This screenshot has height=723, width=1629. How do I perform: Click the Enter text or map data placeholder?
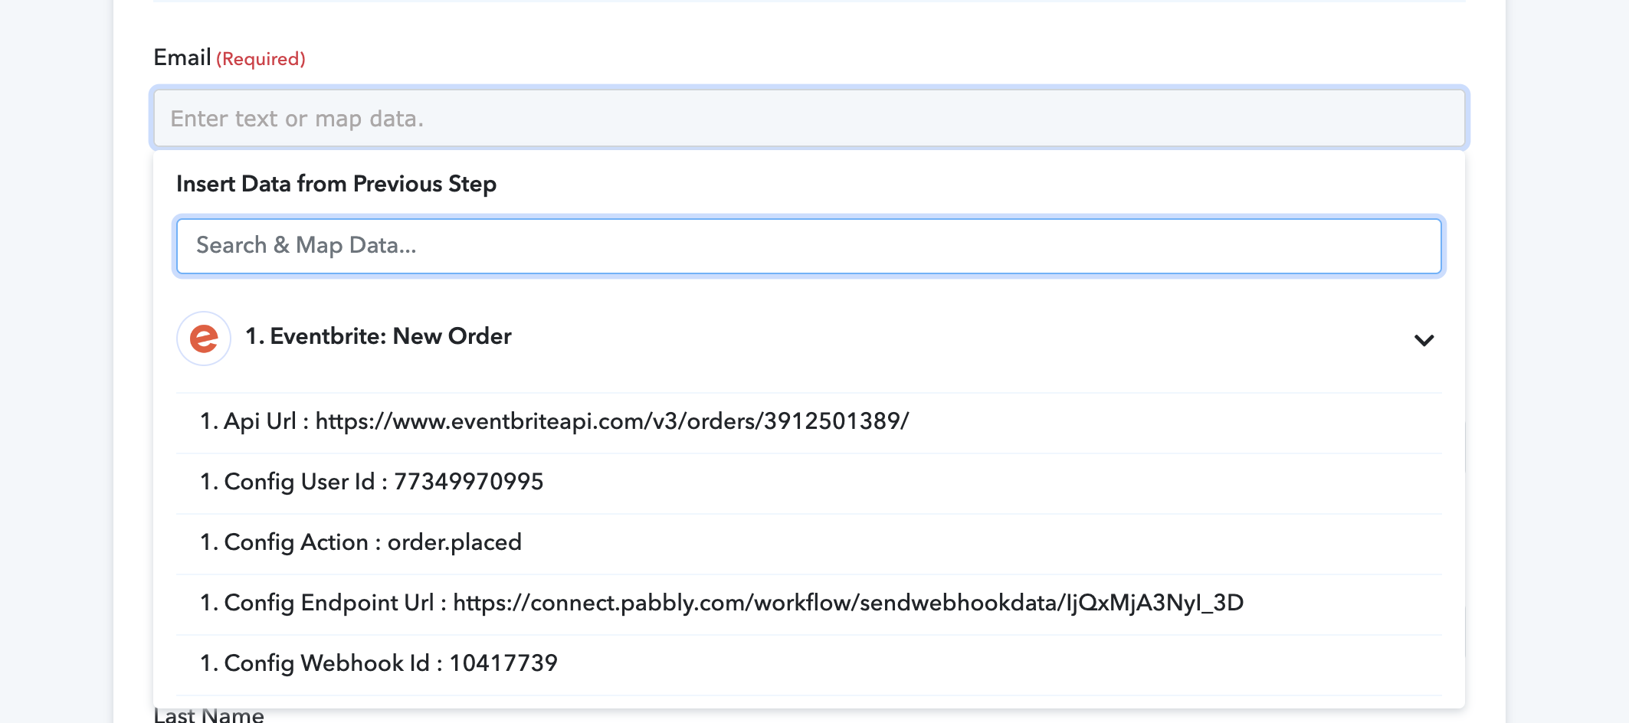(x=297, y=119)
